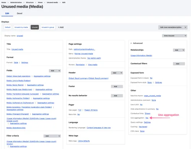Click Add button for No results behavior
The width and height of the screenshot is (191, 149).
[x=117, y=96]
